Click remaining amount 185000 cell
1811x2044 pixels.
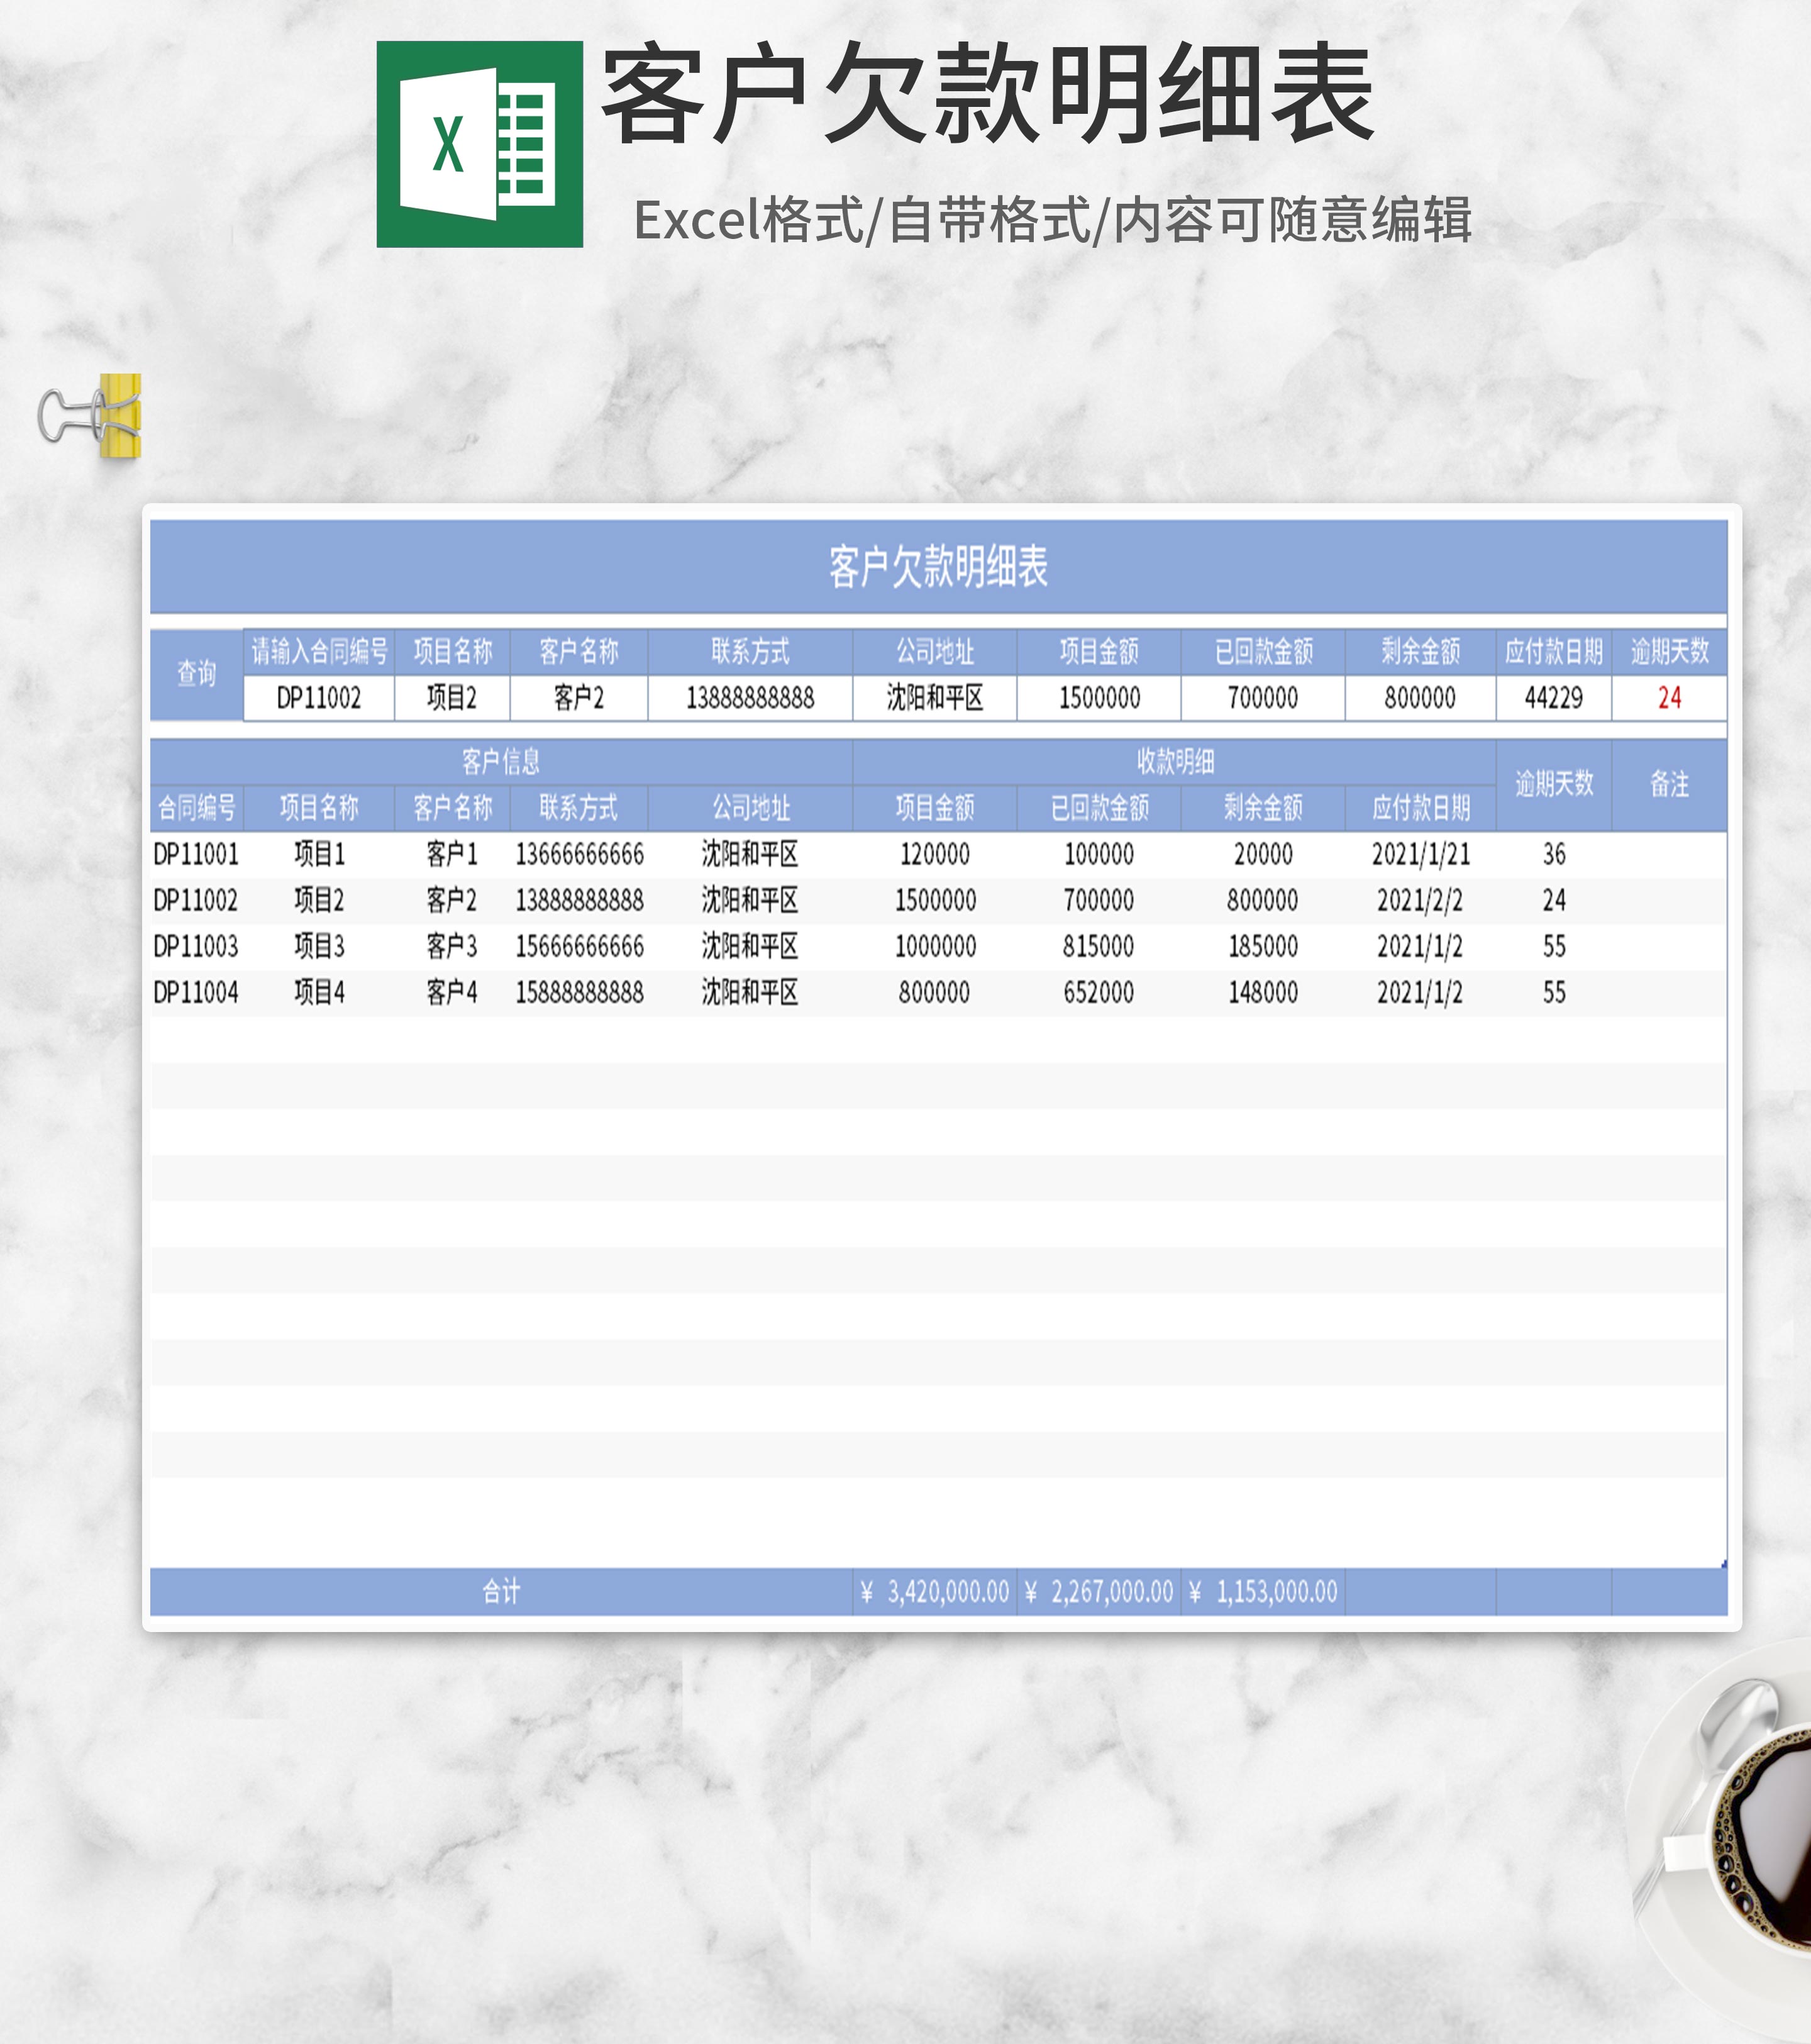tap(1263, 946)
